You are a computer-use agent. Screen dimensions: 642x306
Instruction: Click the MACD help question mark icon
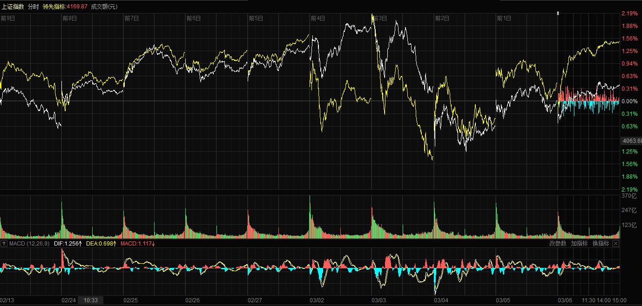[4, 244]
